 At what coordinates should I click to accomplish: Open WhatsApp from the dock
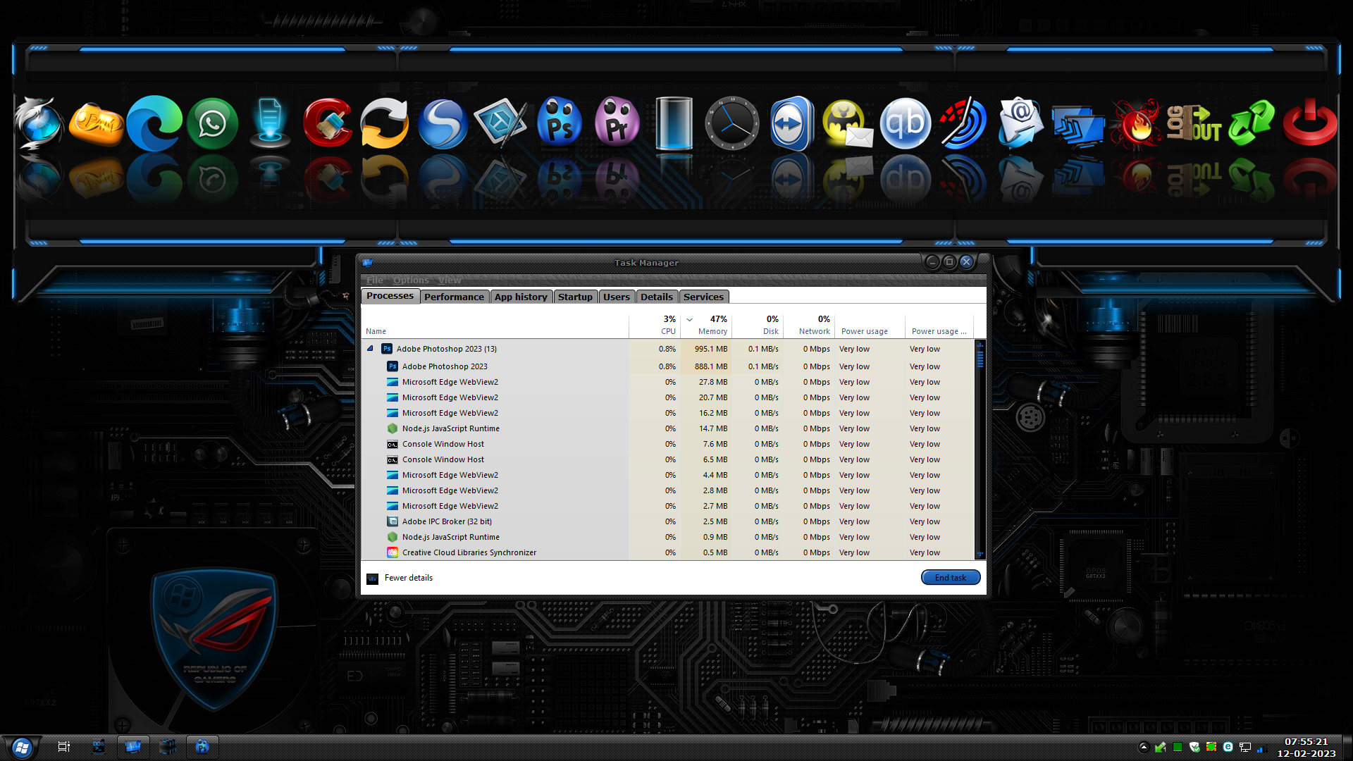point(212,123)
